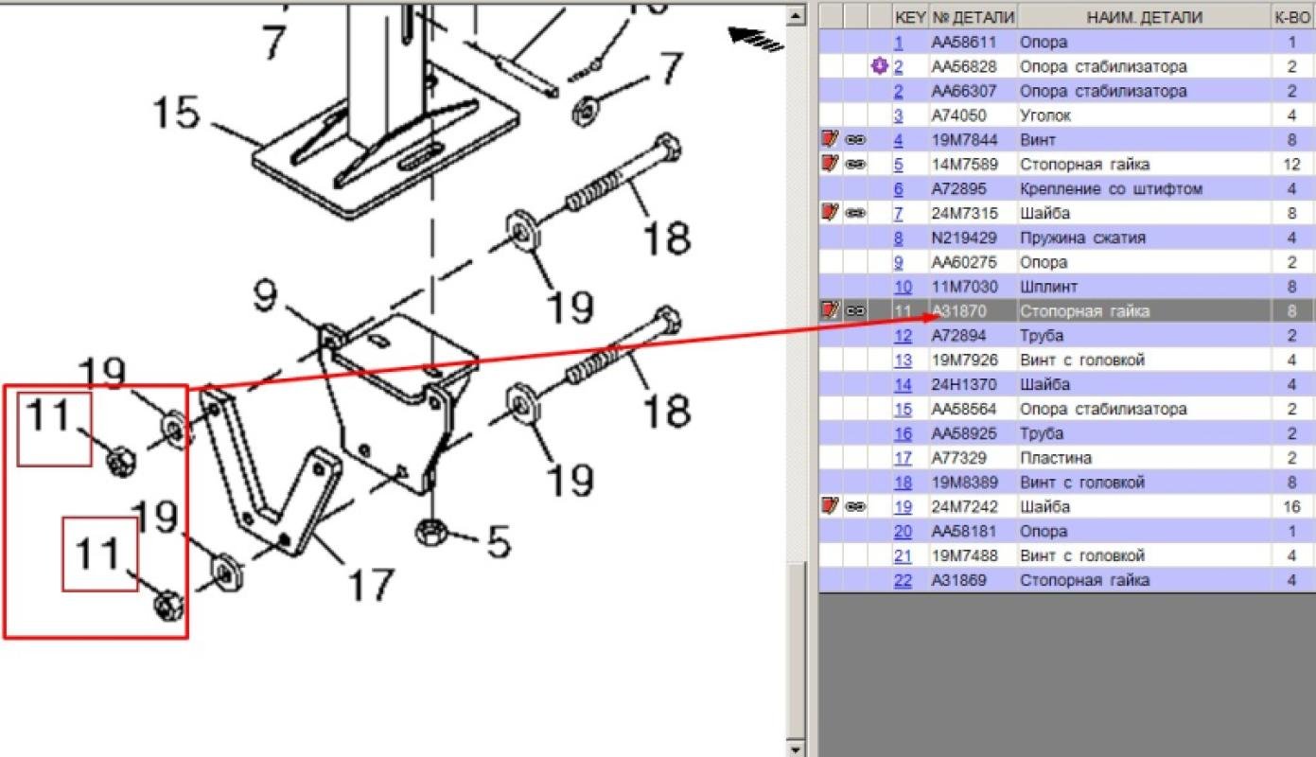
Task: Click the red note icon in highlighted row A31870
Action: tap(831, 310)
